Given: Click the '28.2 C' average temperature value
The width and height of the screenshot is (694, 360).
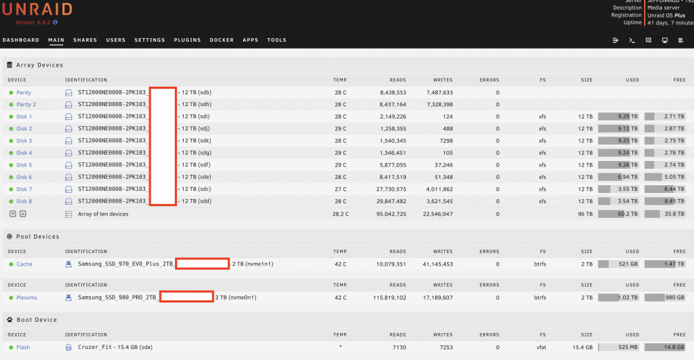Looking at the screenshot, I should pos(340,214).
